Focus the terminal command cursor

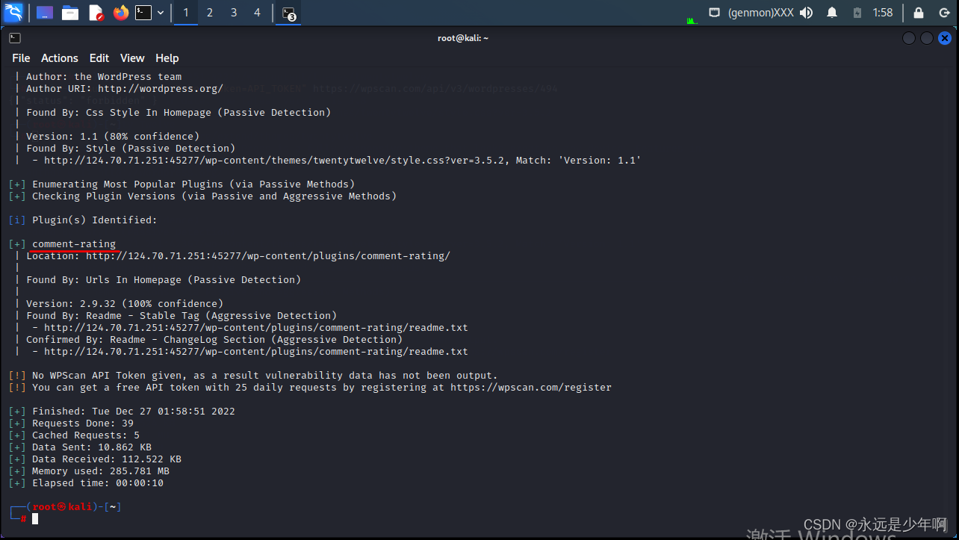tap(35, 518)
